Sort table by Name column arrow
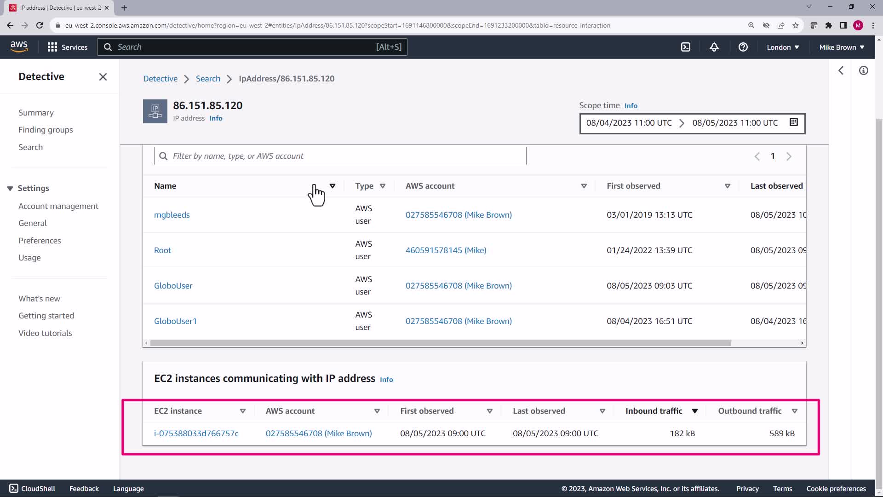Screen dimensions: 883x497 coord(333,186)
